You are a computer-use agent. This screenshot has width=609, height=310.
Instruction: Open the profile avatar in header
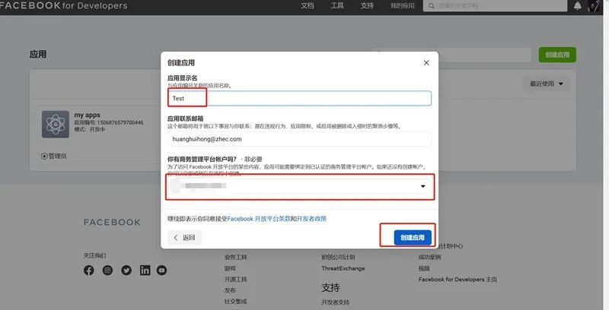pyautogui.click(x=594, y=6)
